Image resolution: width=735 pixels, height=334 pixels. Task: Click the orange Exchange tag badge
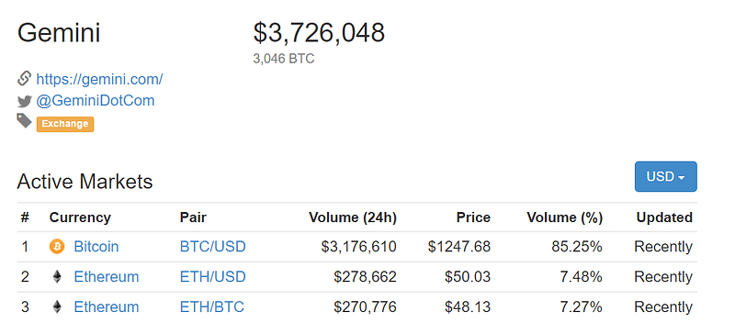pos(65,124)
